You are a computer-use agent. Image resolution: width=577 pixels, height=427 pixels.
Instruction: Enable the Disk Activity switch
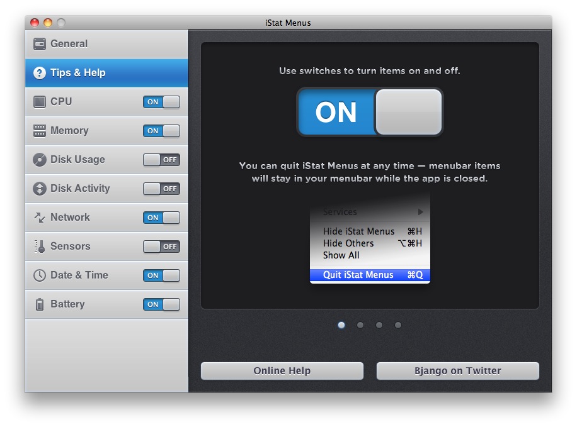pos(161,189)
